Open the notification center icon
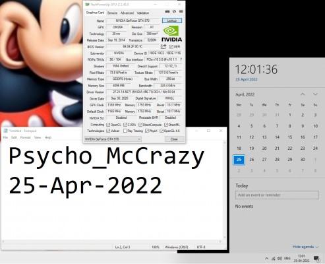 tap(316, 258)
